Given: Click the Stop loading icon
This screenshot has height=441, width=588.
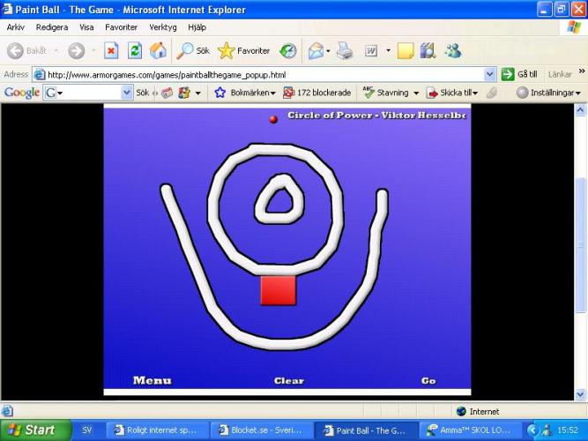Looking at the screenshot, I should coord(111,51).
